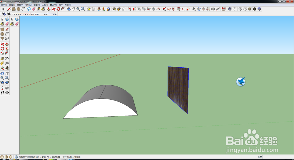Select the Dimension tool
This screenshot has height=160, width=294.
tap(7, 59)
